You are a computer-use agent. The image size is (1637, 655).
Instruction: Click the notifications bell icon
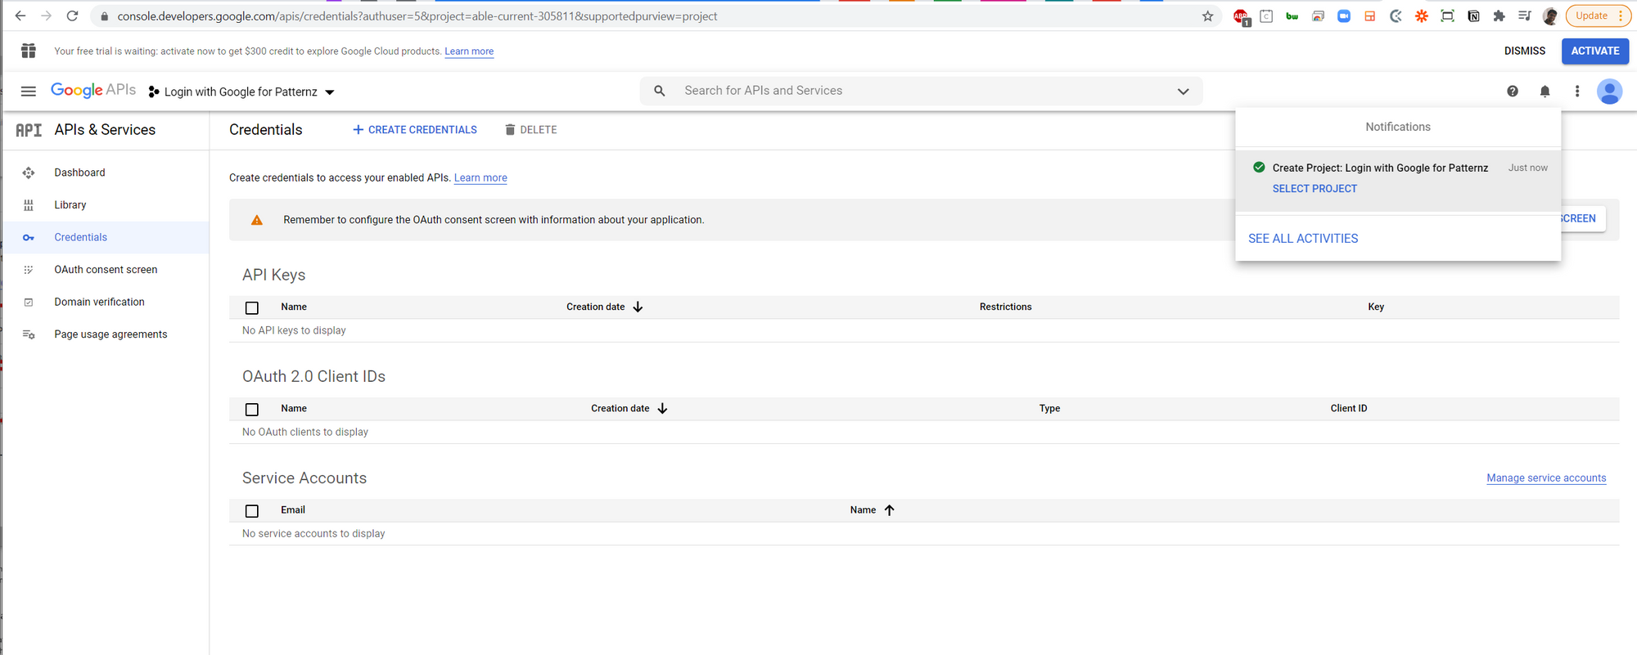(1545, 92)
